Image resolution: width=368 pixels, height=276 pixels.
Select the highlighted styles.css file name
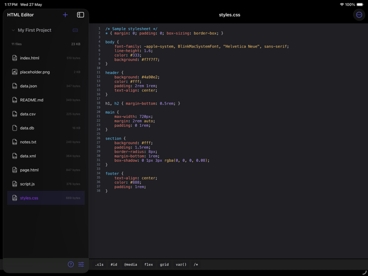[29, 198]
